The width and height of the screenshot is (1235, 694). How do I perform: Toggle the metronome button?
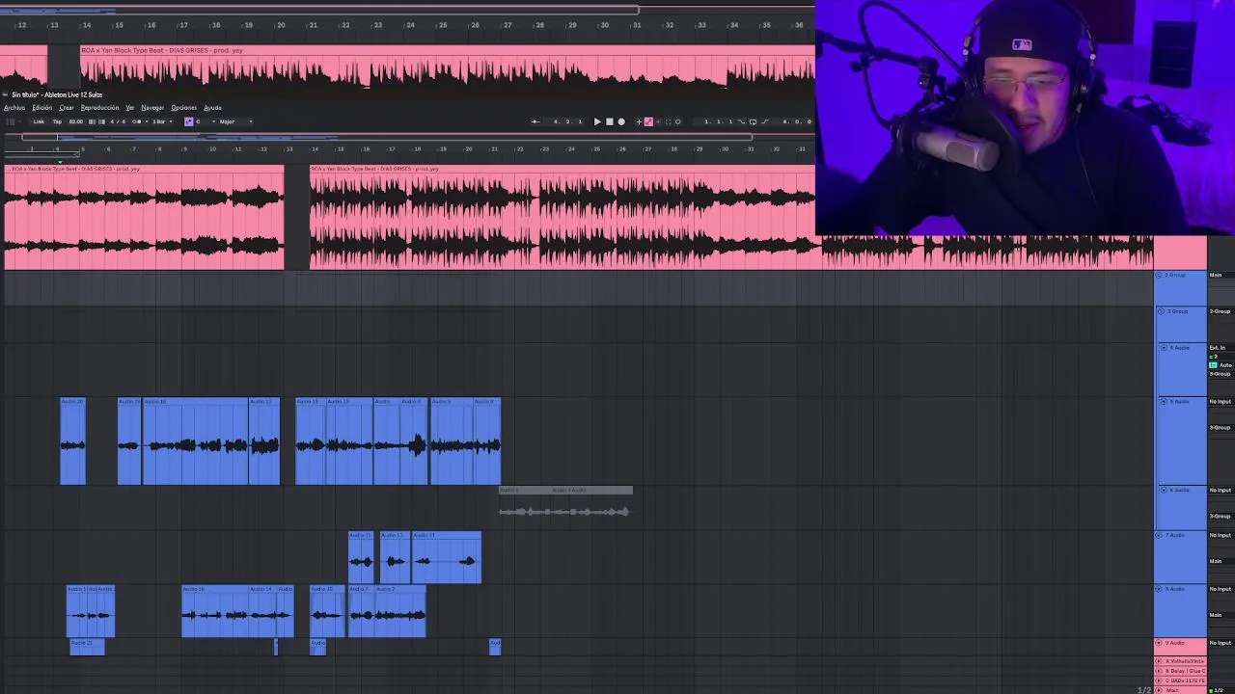[137, 121]
